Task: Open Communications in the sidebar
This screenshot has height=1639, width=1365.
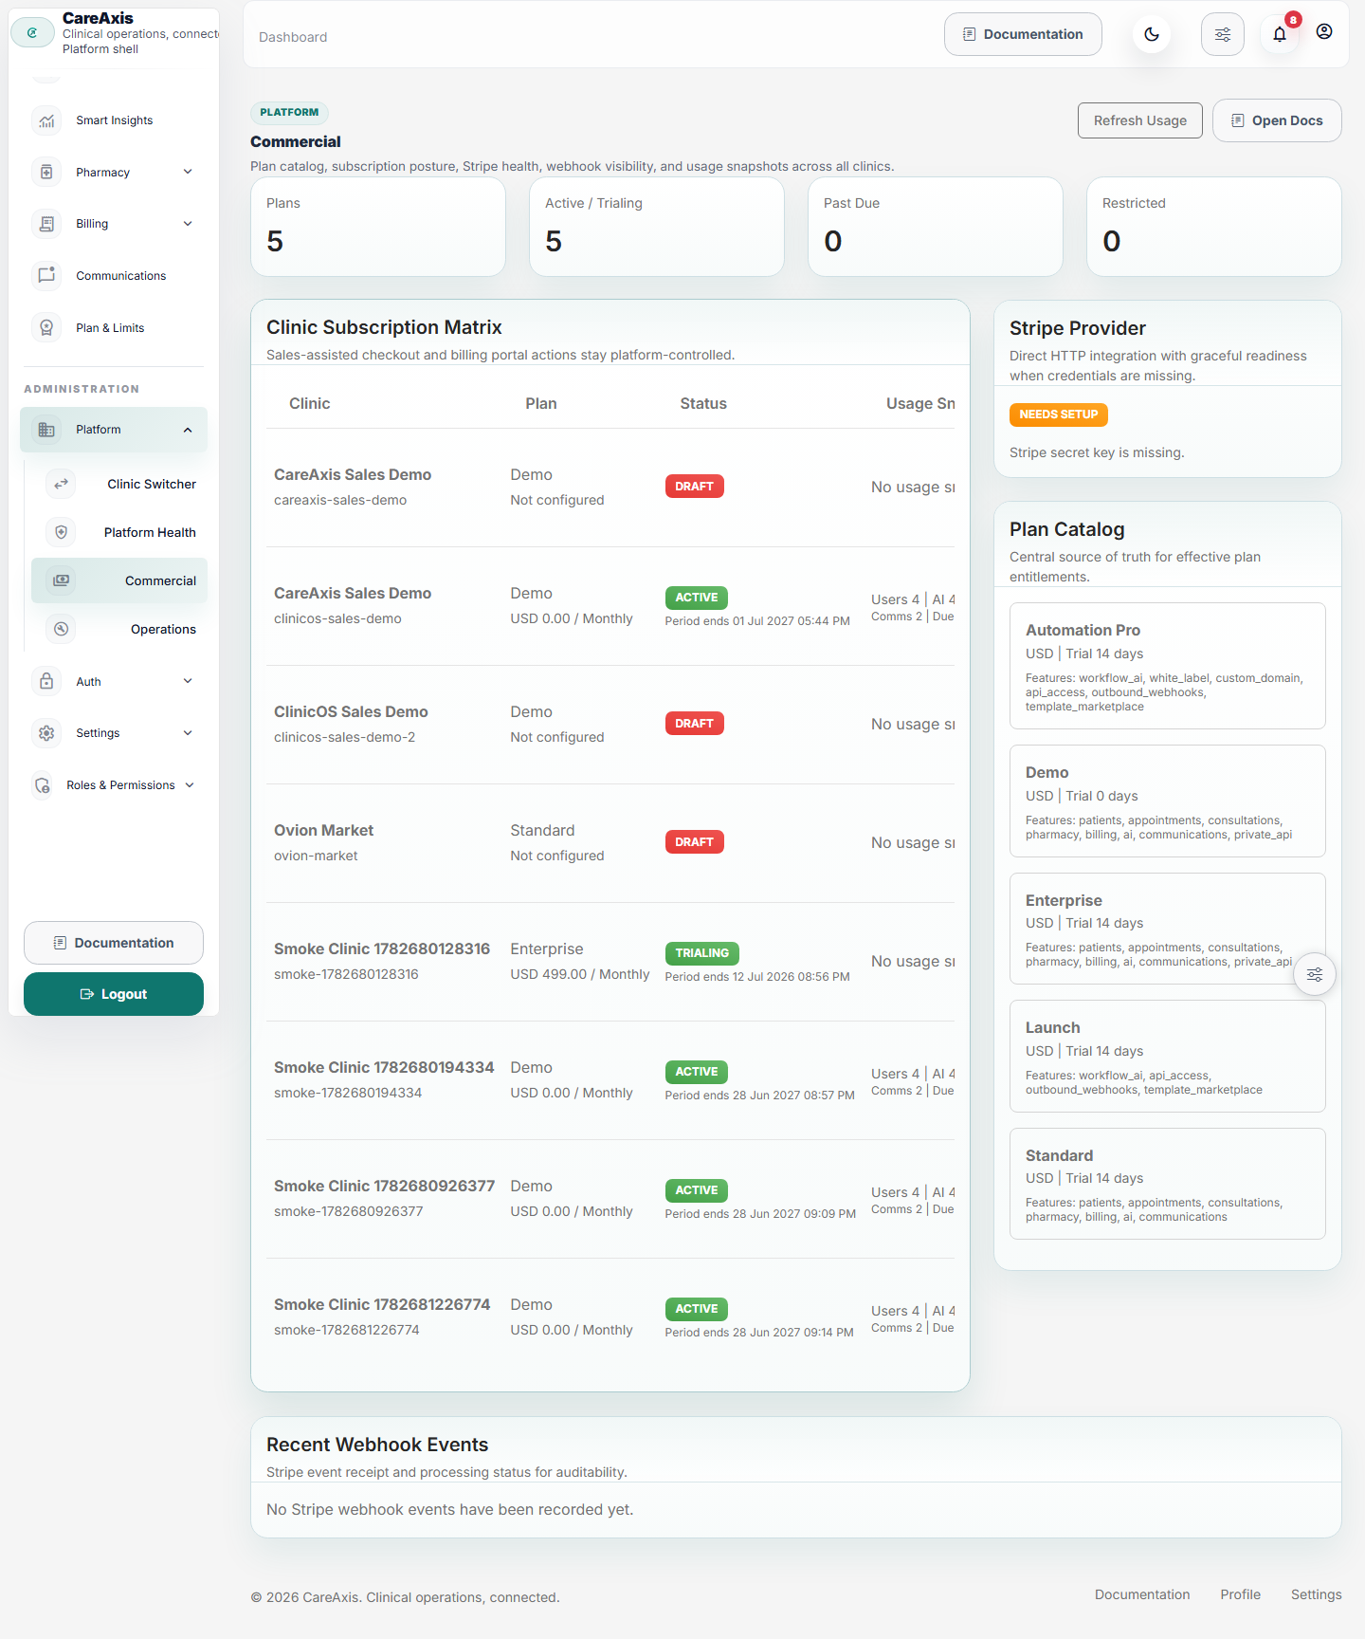Action: tap(114, 276)
